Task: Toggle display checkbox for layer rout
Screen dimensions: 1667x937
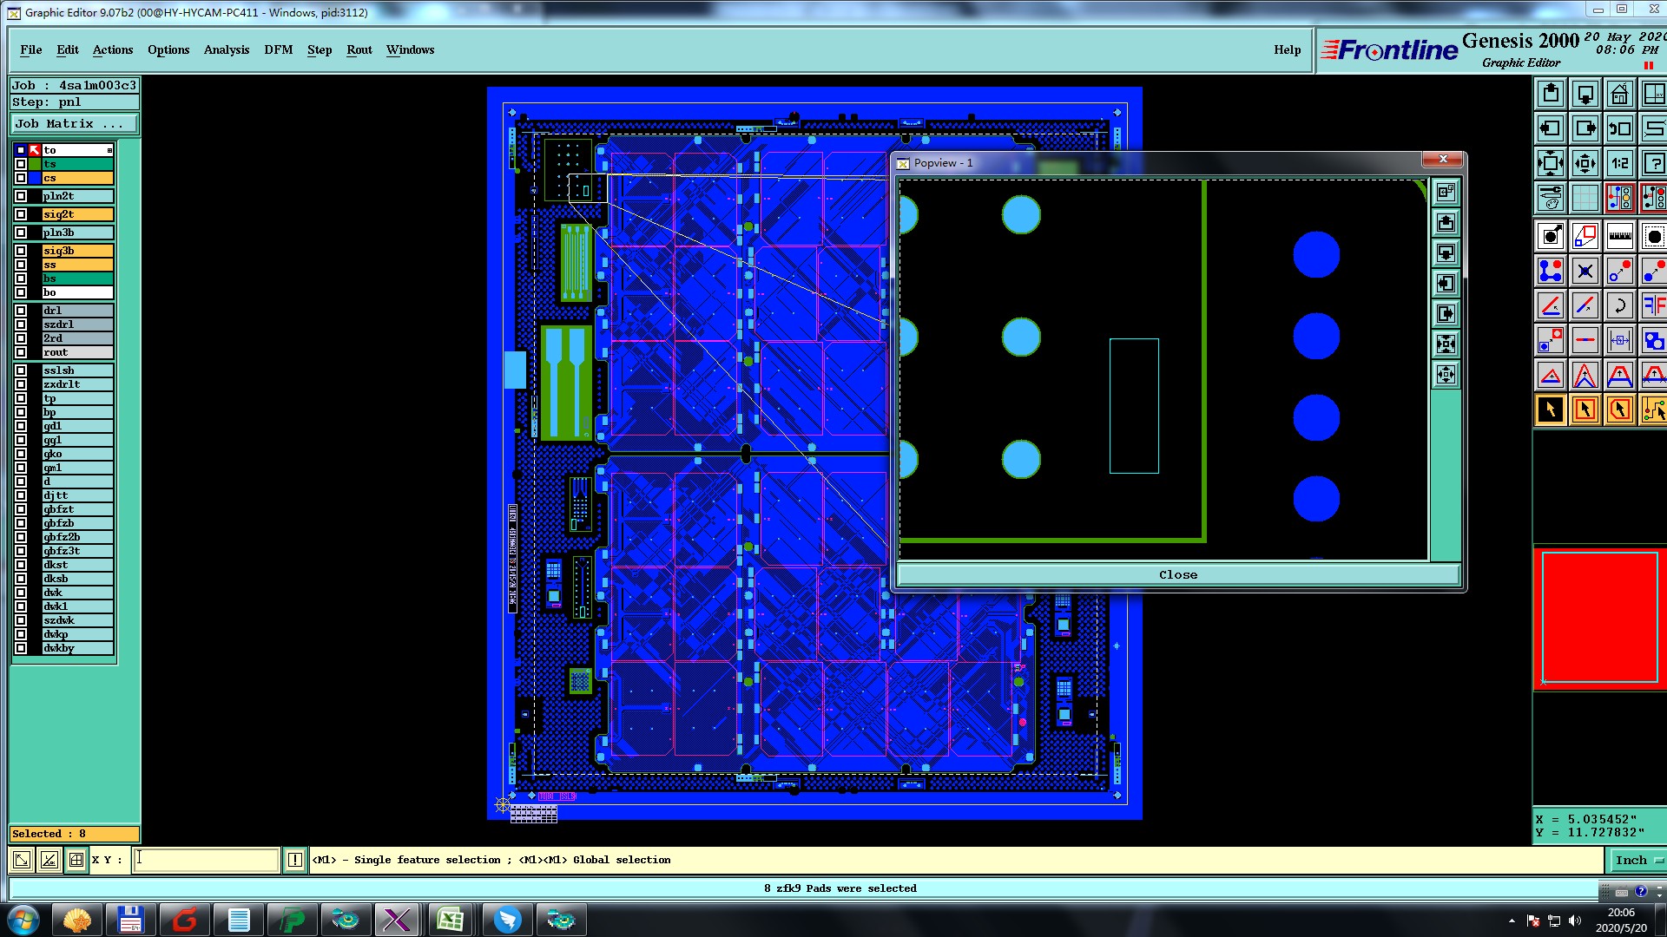Action: [21, 352]
